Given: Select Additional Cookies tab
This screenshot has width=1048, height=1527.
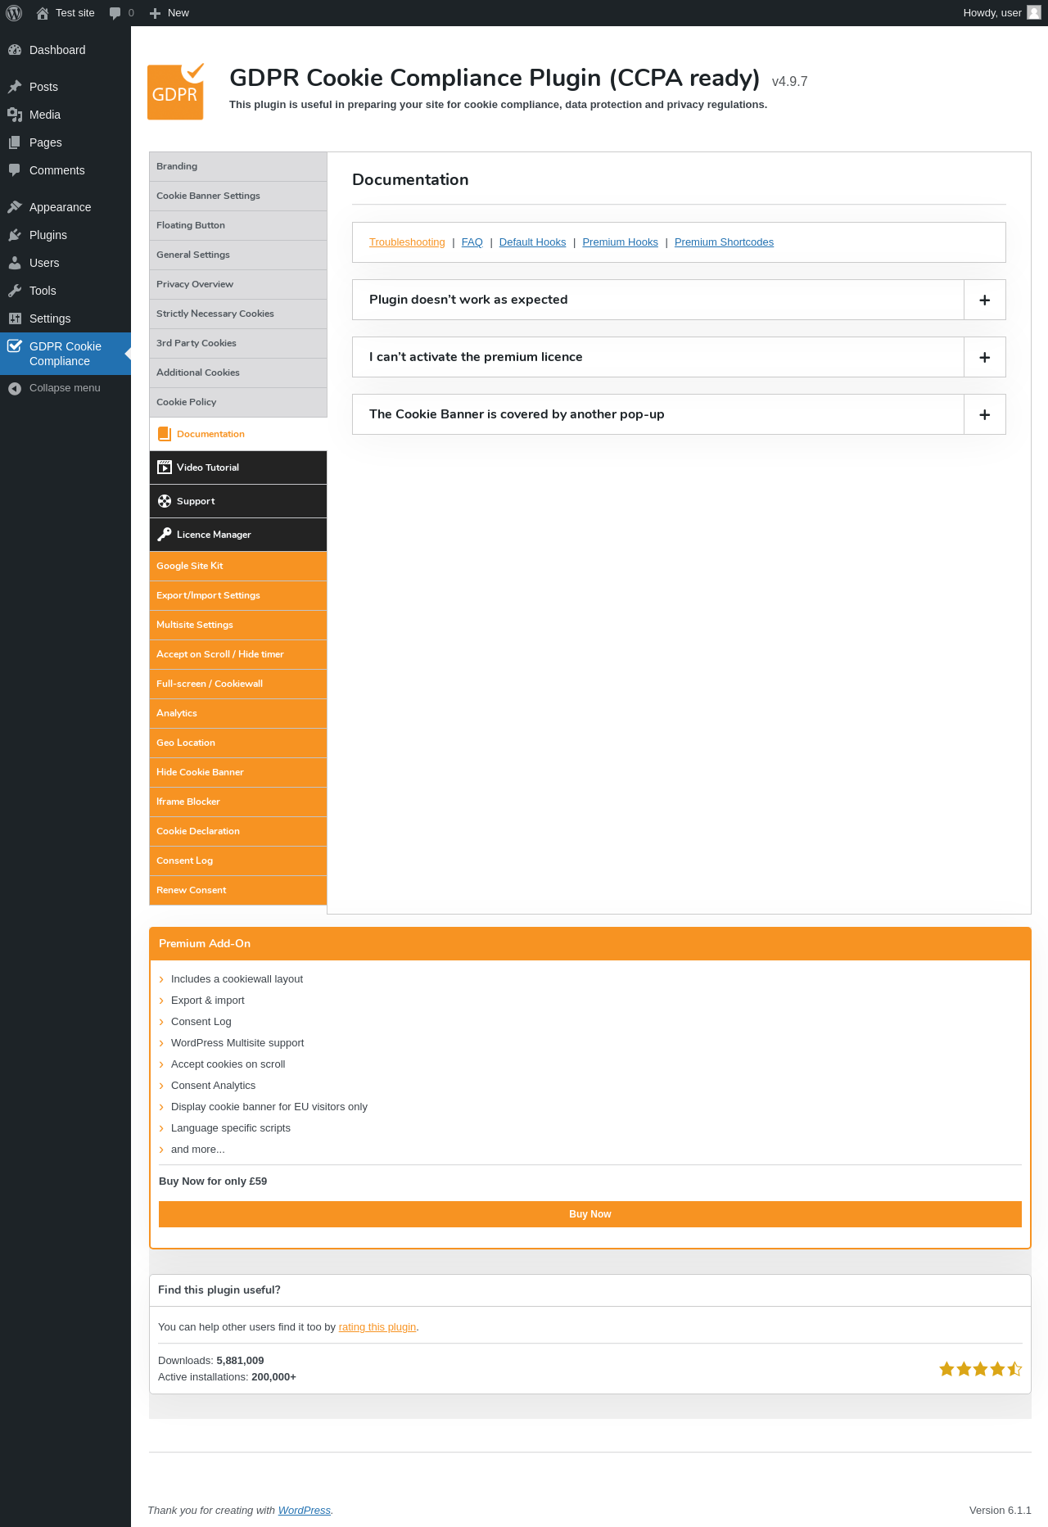Looking at the screenshot, I should (x=238, y=373).
